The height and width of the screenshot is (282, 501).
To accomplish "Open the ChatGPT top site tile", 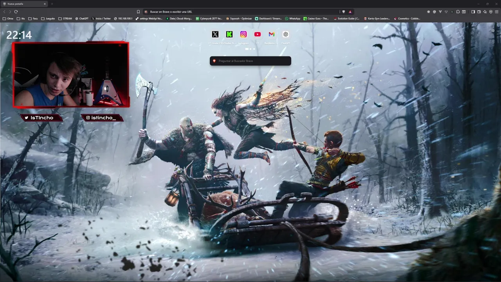I will coord(286,34).
